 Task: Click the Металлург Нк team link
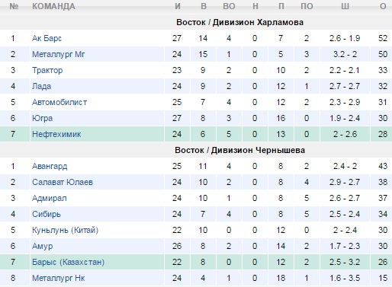tap(58, 278)
